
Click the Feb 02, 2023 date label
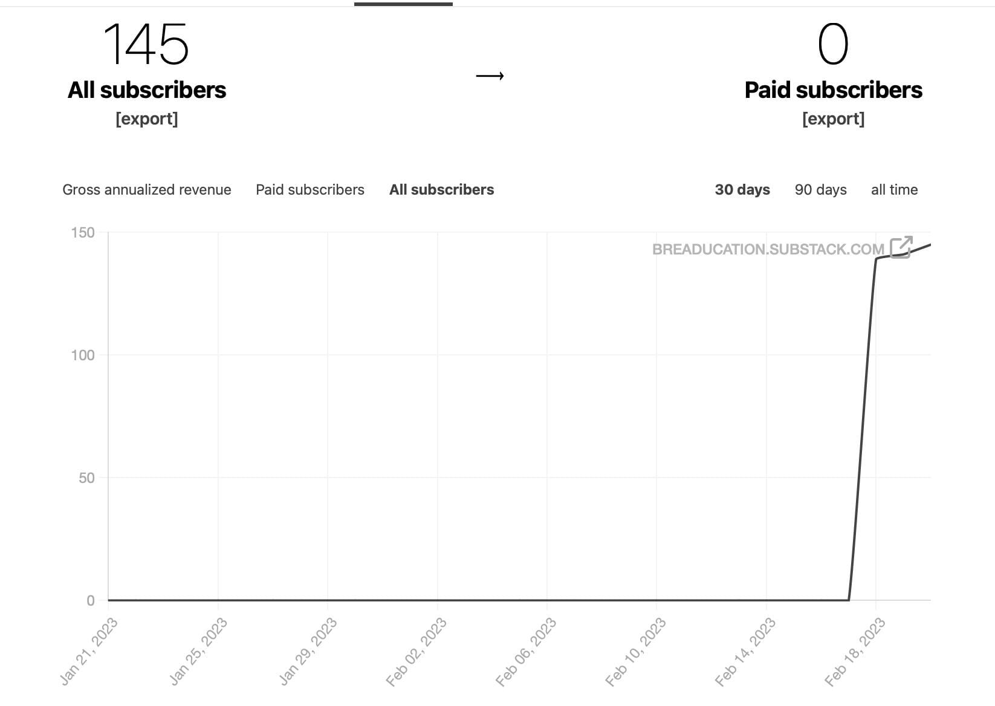[416, 652]
